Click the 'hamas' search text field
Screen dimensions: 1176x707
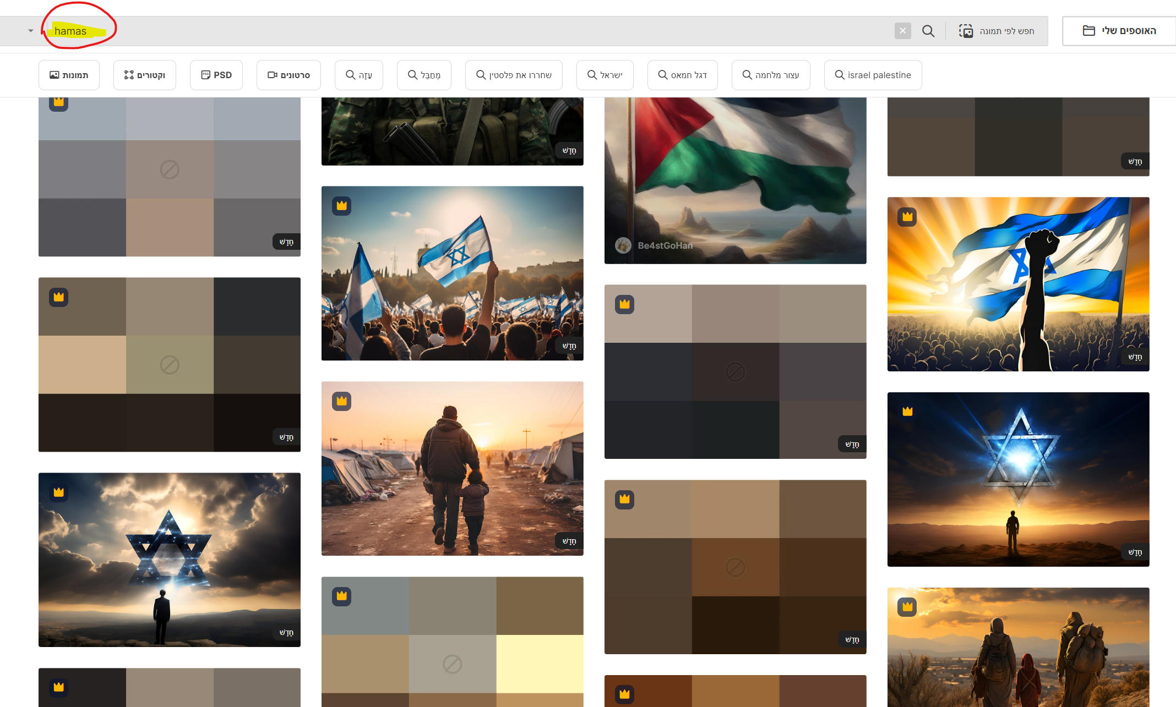point(70,31)
